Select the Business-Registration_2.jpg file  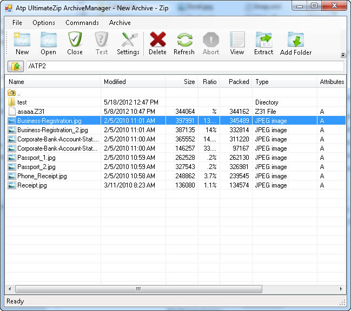52,130
